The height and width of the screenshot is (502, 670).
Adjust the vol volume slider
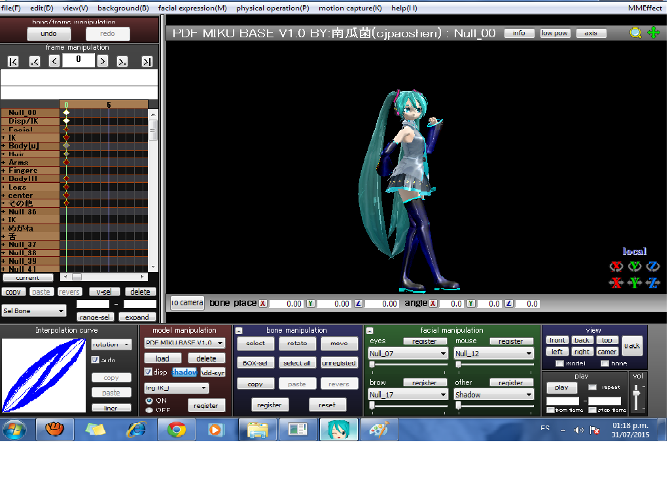click(637, 392)
